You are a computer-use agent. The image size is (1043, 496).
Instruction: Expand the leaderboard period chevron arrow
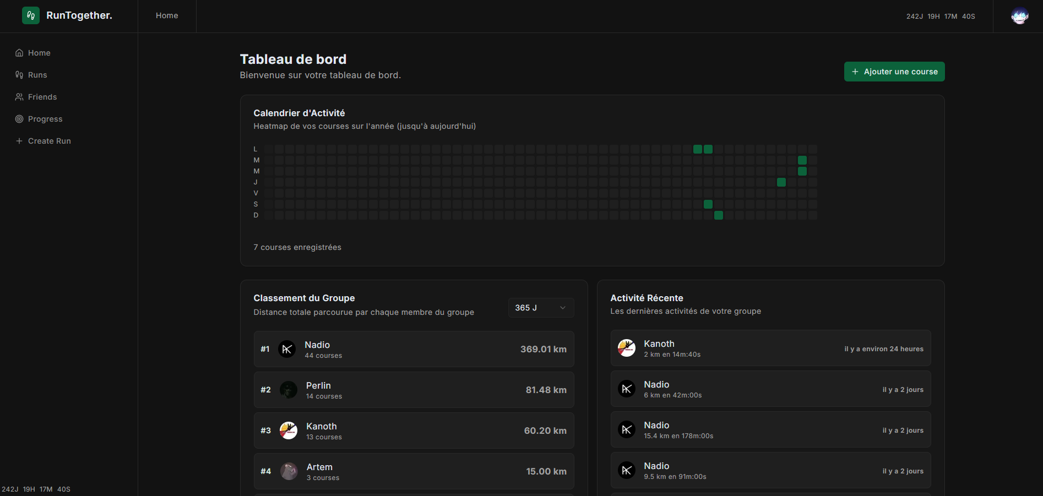(x=562, y=308)
